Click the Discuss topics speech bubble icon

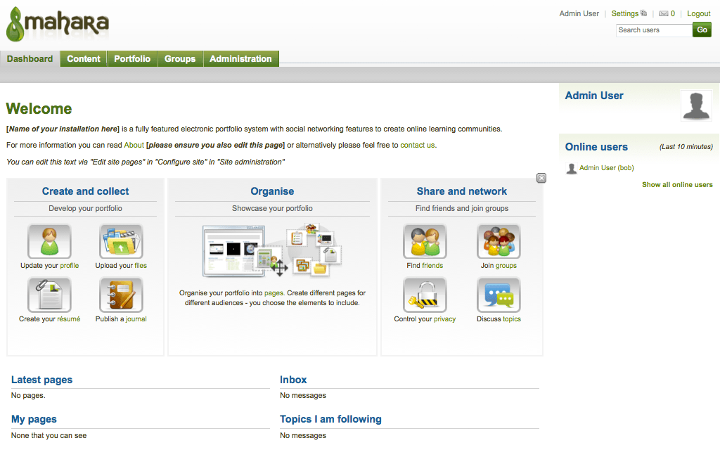point(499,295)
